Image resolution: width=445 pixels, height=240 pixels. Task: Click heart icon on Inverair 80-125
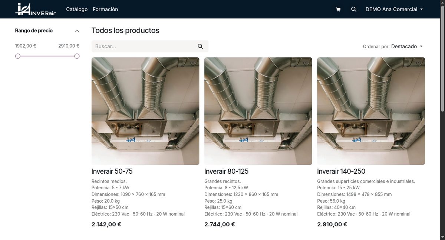306,64
